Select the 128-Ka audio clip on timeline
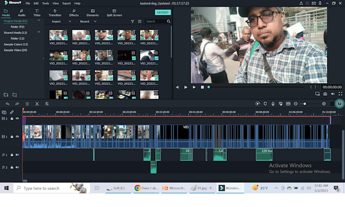 coord(264,155)
